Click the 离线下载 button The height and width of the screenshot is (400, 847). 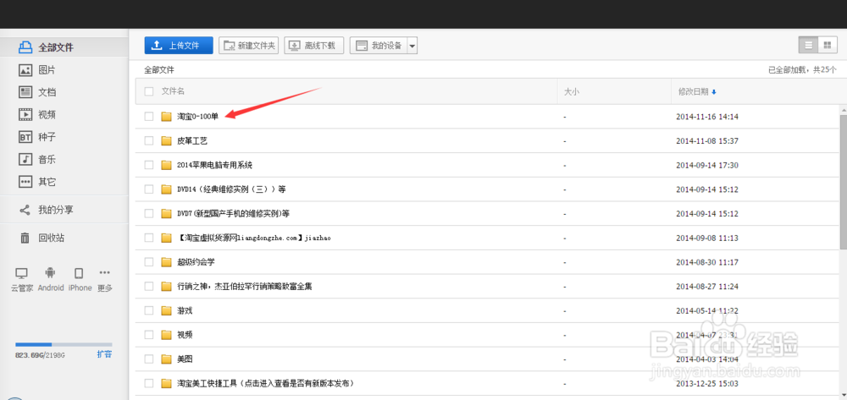[x=314, y=46]
